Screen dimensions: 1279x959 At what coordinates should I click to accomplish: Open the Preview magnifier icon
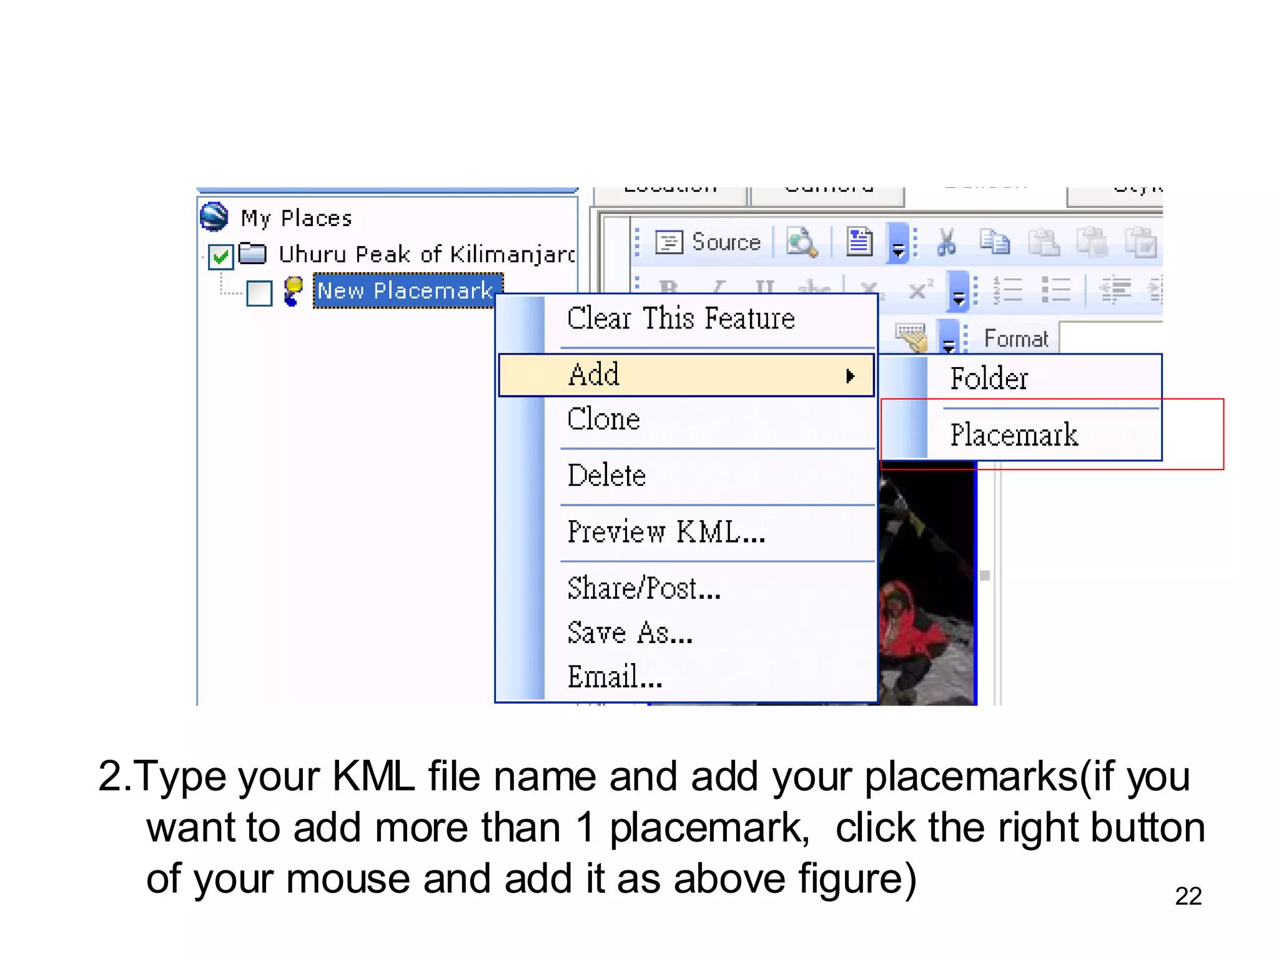click(x=802, y=242)
